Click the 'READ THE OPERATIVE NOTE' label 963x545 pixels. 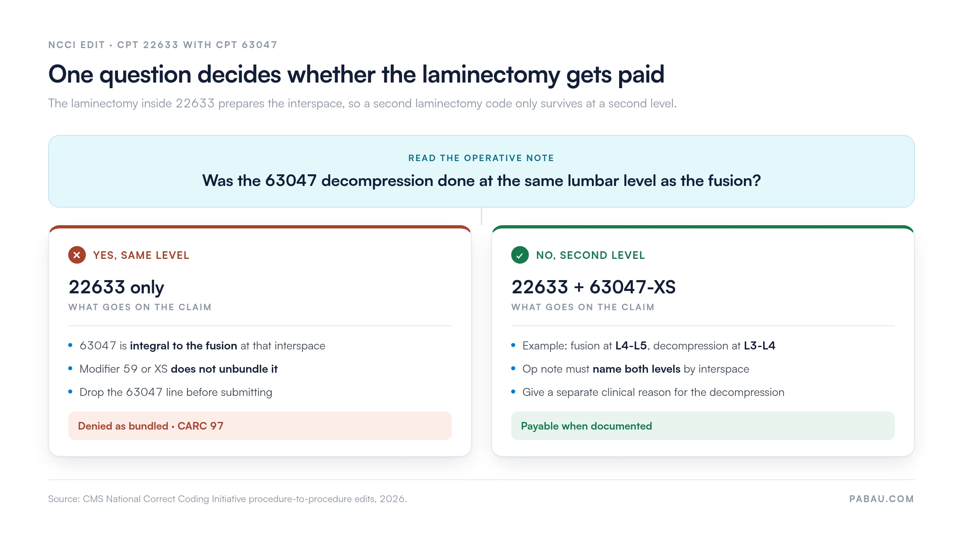481,158
